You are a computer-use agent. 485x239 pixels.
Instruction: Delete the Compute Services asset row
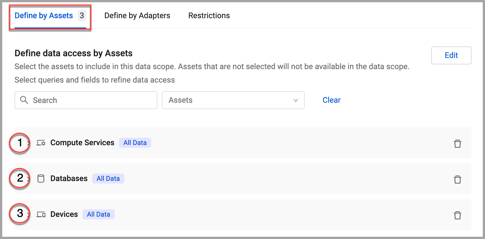pos(457,143)
